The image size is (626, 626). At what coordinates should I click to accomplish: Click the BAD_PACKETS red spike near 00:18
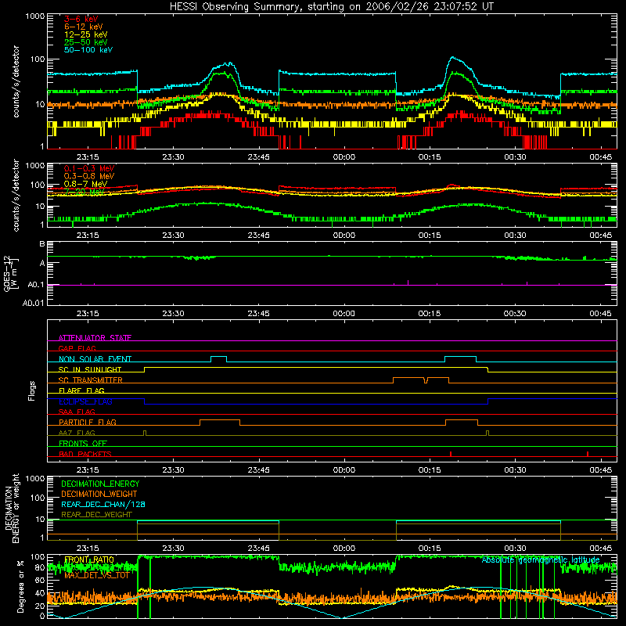tap(451, 454)
